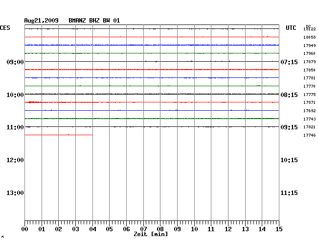The height and width of the screenshot is (242, 318).
Task: Click the 08:15 UTC time label
Action: [x=289, y=95]
